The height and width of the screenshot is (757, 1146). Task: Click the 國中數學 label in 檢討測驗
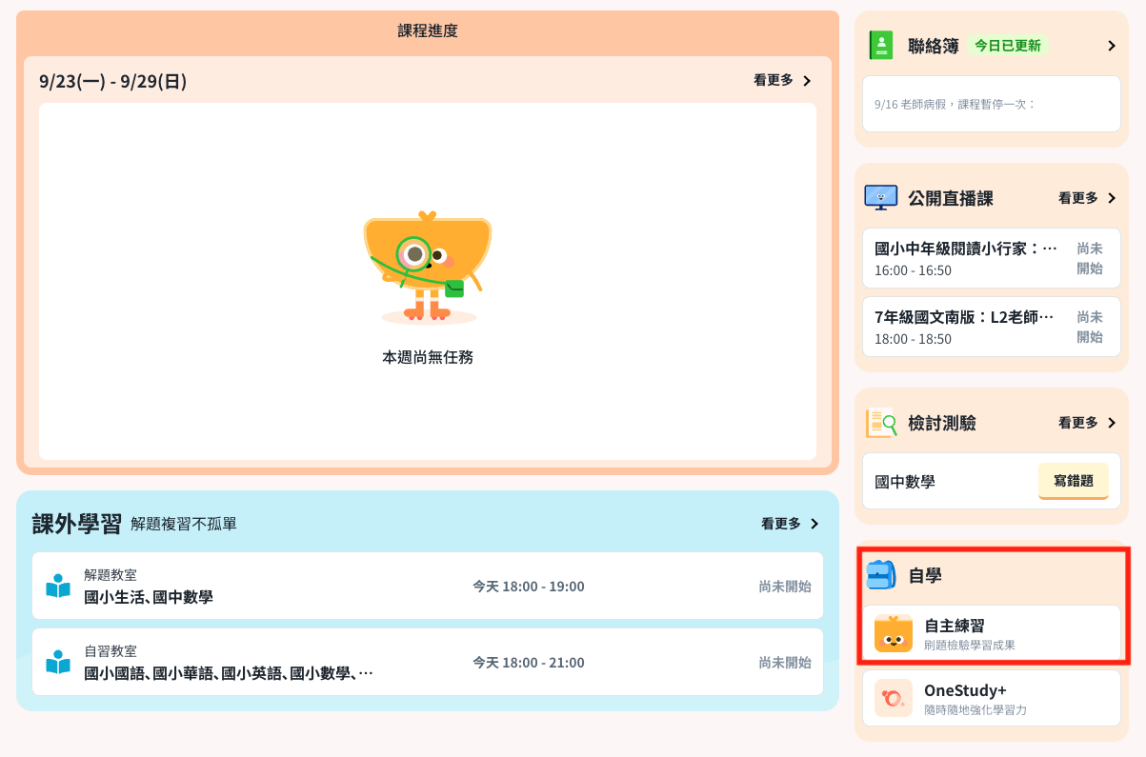tap(905, 482)
